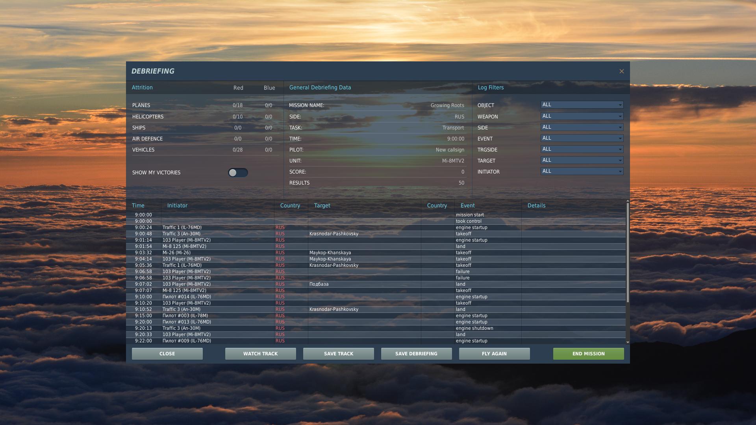Open the TARGET filter dropdown
This screenshot has width=756, height=425.
[x=582, y=160]
